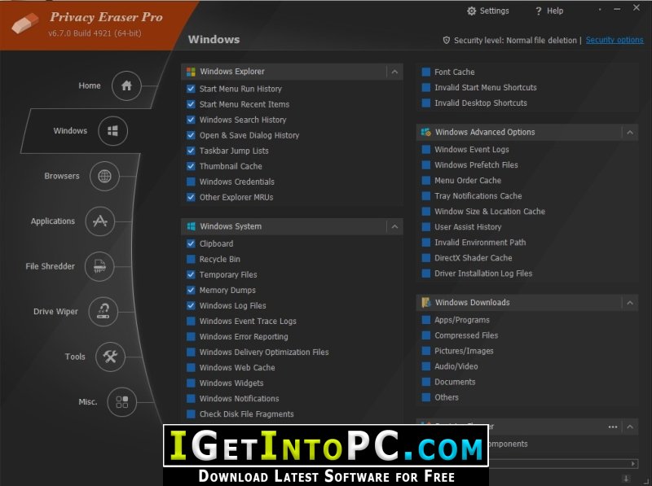Collapse the Windows Downloads section
This screenshot has width=652, height=486.
pos(630,303)
